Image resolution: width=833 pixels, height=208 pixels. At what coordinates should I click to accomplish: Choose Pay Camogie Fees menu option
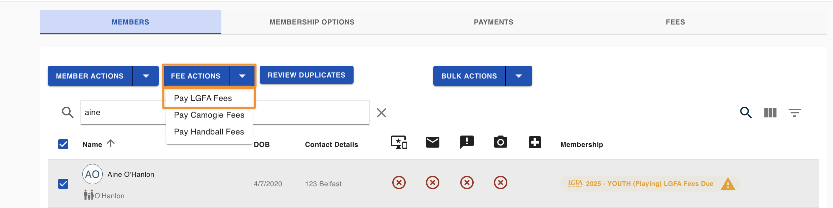(x=209, y=115)
